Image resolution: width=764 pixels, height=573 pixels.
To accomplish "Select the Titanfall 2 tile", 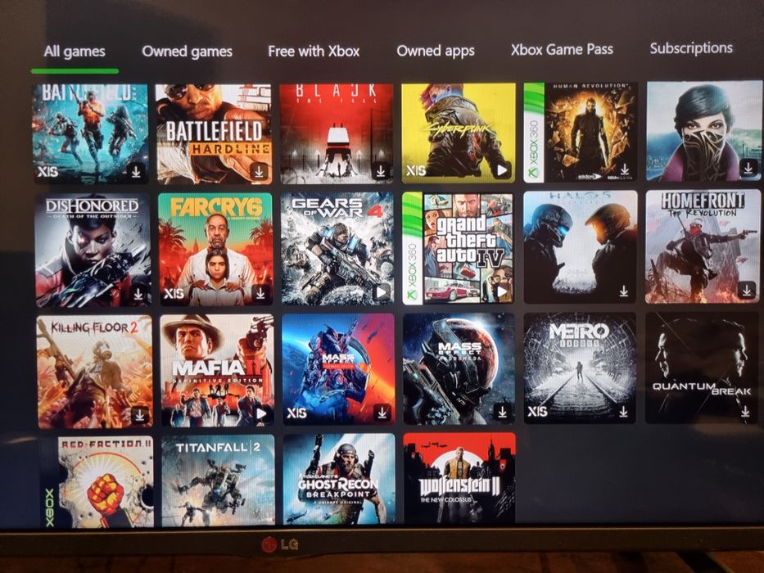I will 219,481.
